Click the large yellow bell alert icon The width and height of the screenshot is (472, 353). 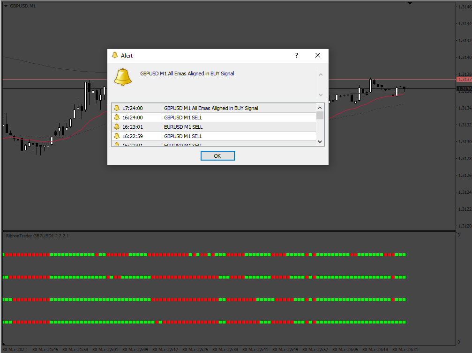(x=123, y=77)
